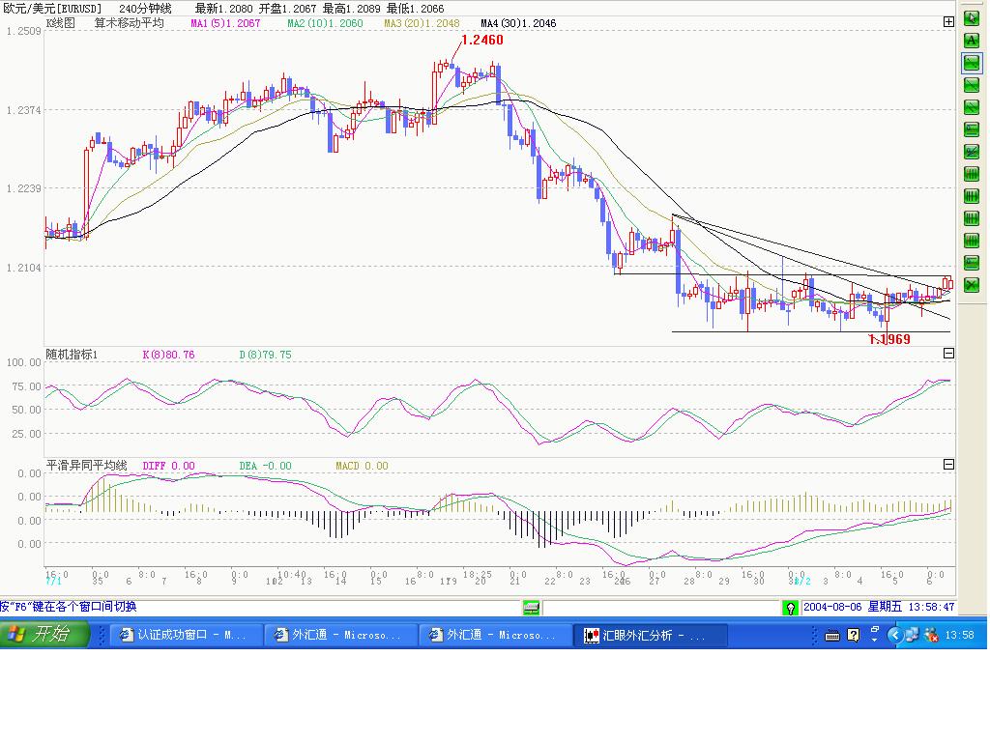Click the DIFF 0.00 label

coord(168,466)
